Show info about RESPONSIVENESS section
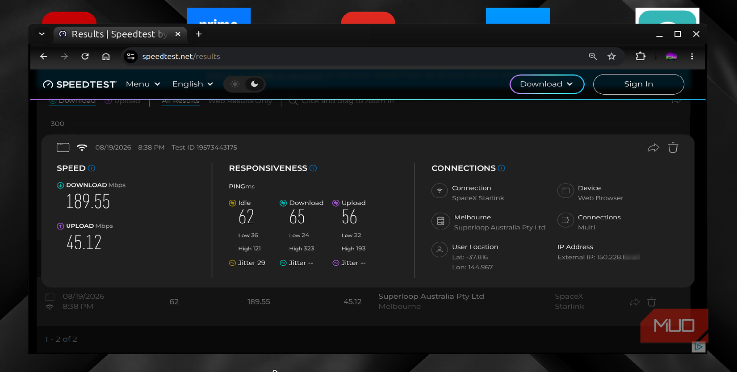Screen dimensions: 737x372 (313, 168)
